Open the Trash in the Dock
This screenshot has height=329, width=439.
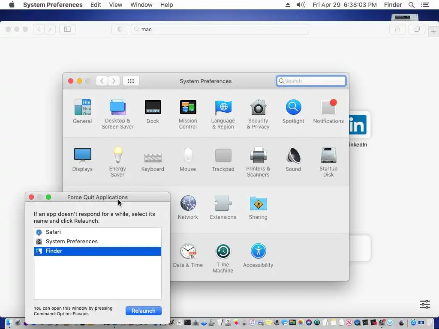pos(430,323)
